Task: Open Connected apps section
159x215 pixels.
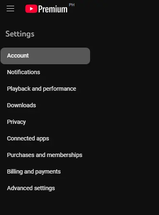Action: 45,138
